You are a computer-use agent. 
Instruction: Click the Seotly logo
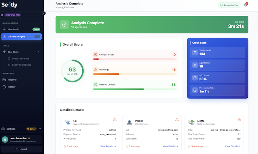point(9,5)
